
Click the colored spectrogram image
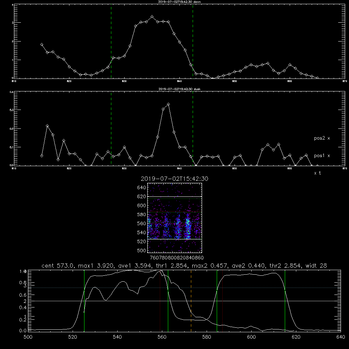[x=175, y=218]
